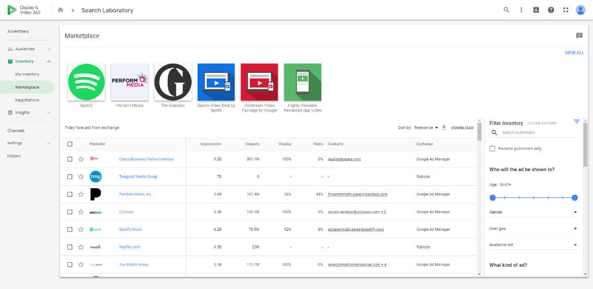
Task: Open Advertisers in the sidebar
Action: [18, 31]
